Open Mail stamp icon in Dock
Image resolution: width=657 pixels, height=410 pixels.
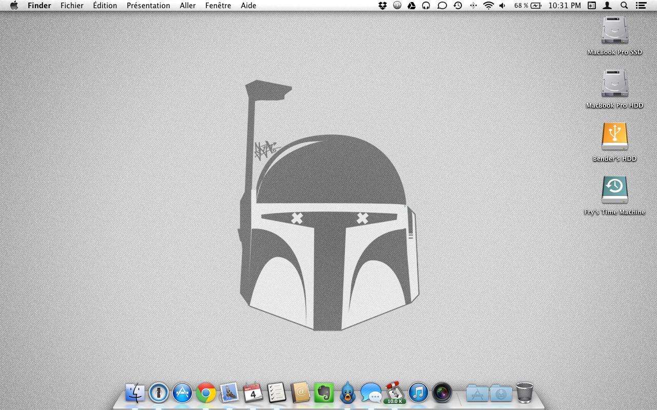(x=229, y=393)
